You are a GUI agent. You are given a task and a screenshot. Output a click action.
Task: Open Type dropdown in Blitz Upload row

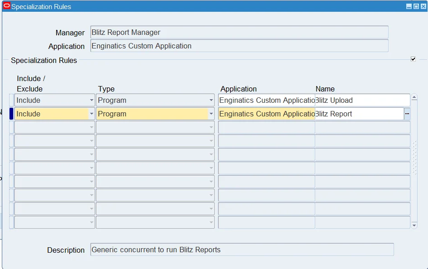click(211, 100)
